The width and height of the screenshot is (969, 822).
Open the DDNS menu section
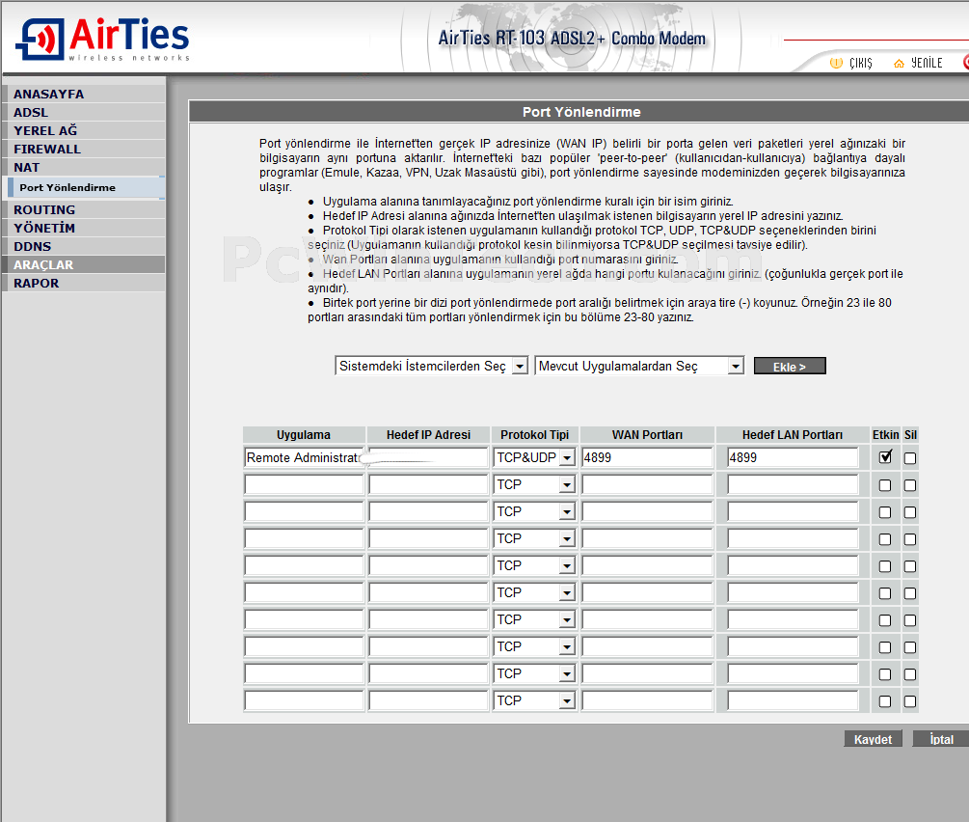coord(84,246)
